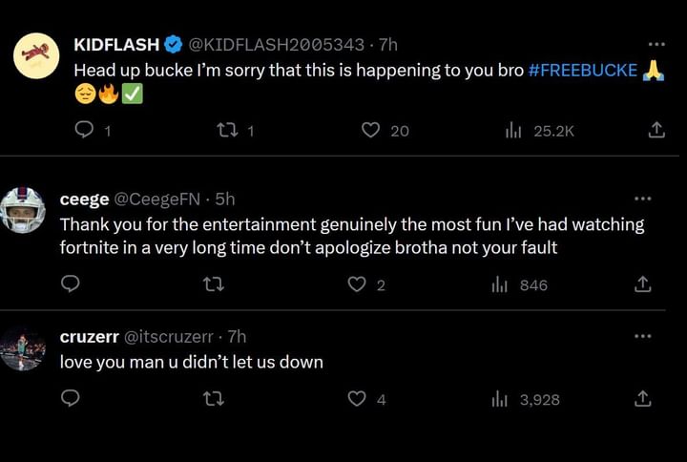The width and height of the screenshot is (687, 462).
Task: Reply to KIDFLASH's tweet
Action: pos(84,130)
